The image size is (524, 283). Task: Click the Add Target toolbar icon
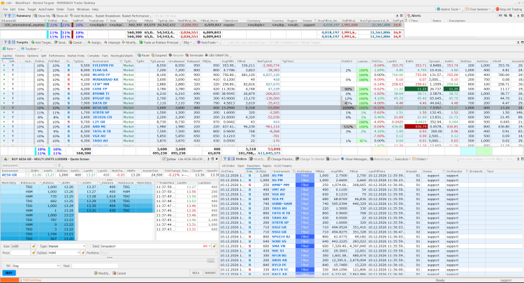coord(33,43)
